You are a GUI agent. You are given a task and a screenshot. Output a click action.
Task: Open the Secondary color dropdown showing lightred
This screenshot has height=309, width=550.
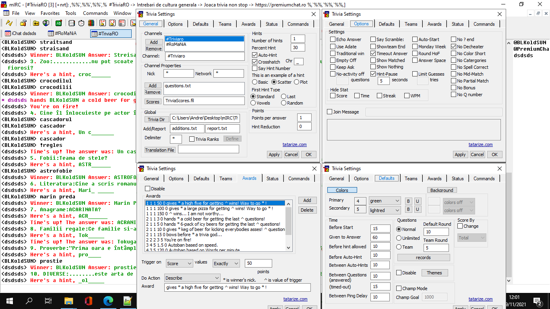[385, 210]
